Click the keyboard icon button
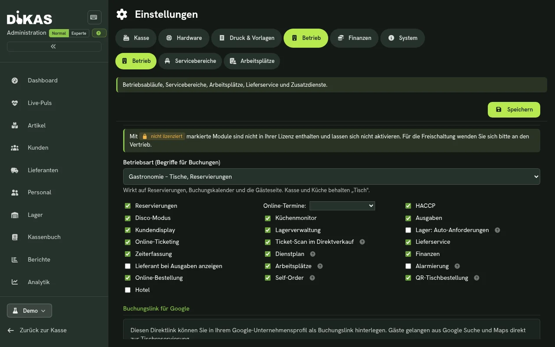The width and height of the screenshot is (555, 347). [x=94, y=17]
